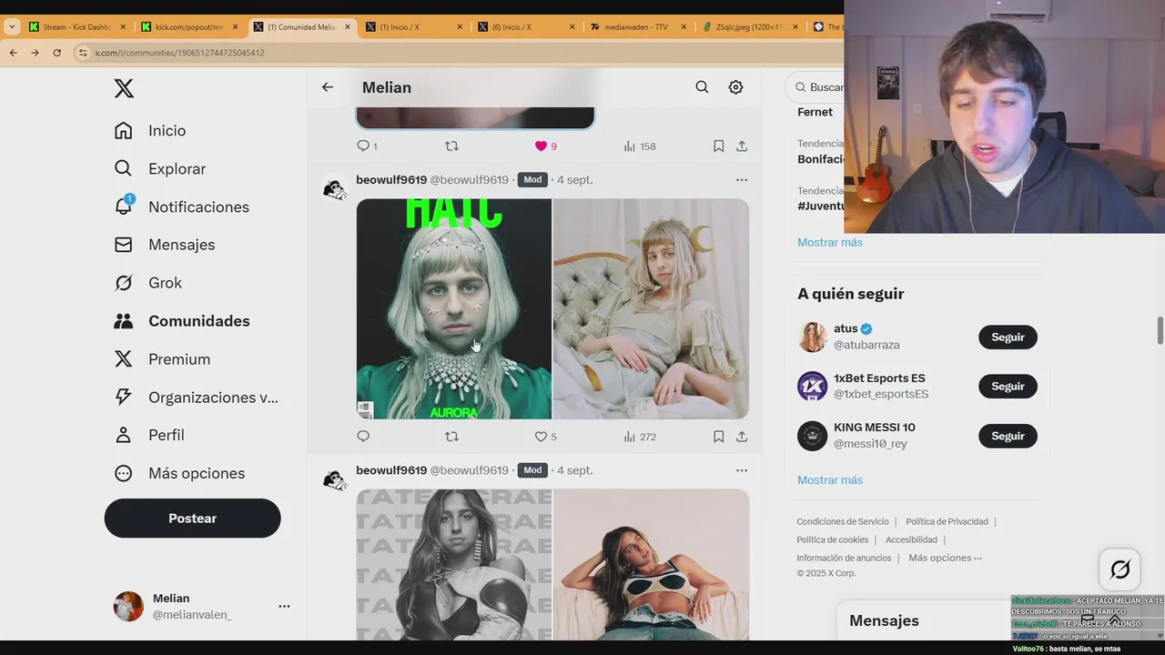The width and height of the screenshot is (1165, 655).
Task: Open Política de cookies link
Action: coord(833,539)
